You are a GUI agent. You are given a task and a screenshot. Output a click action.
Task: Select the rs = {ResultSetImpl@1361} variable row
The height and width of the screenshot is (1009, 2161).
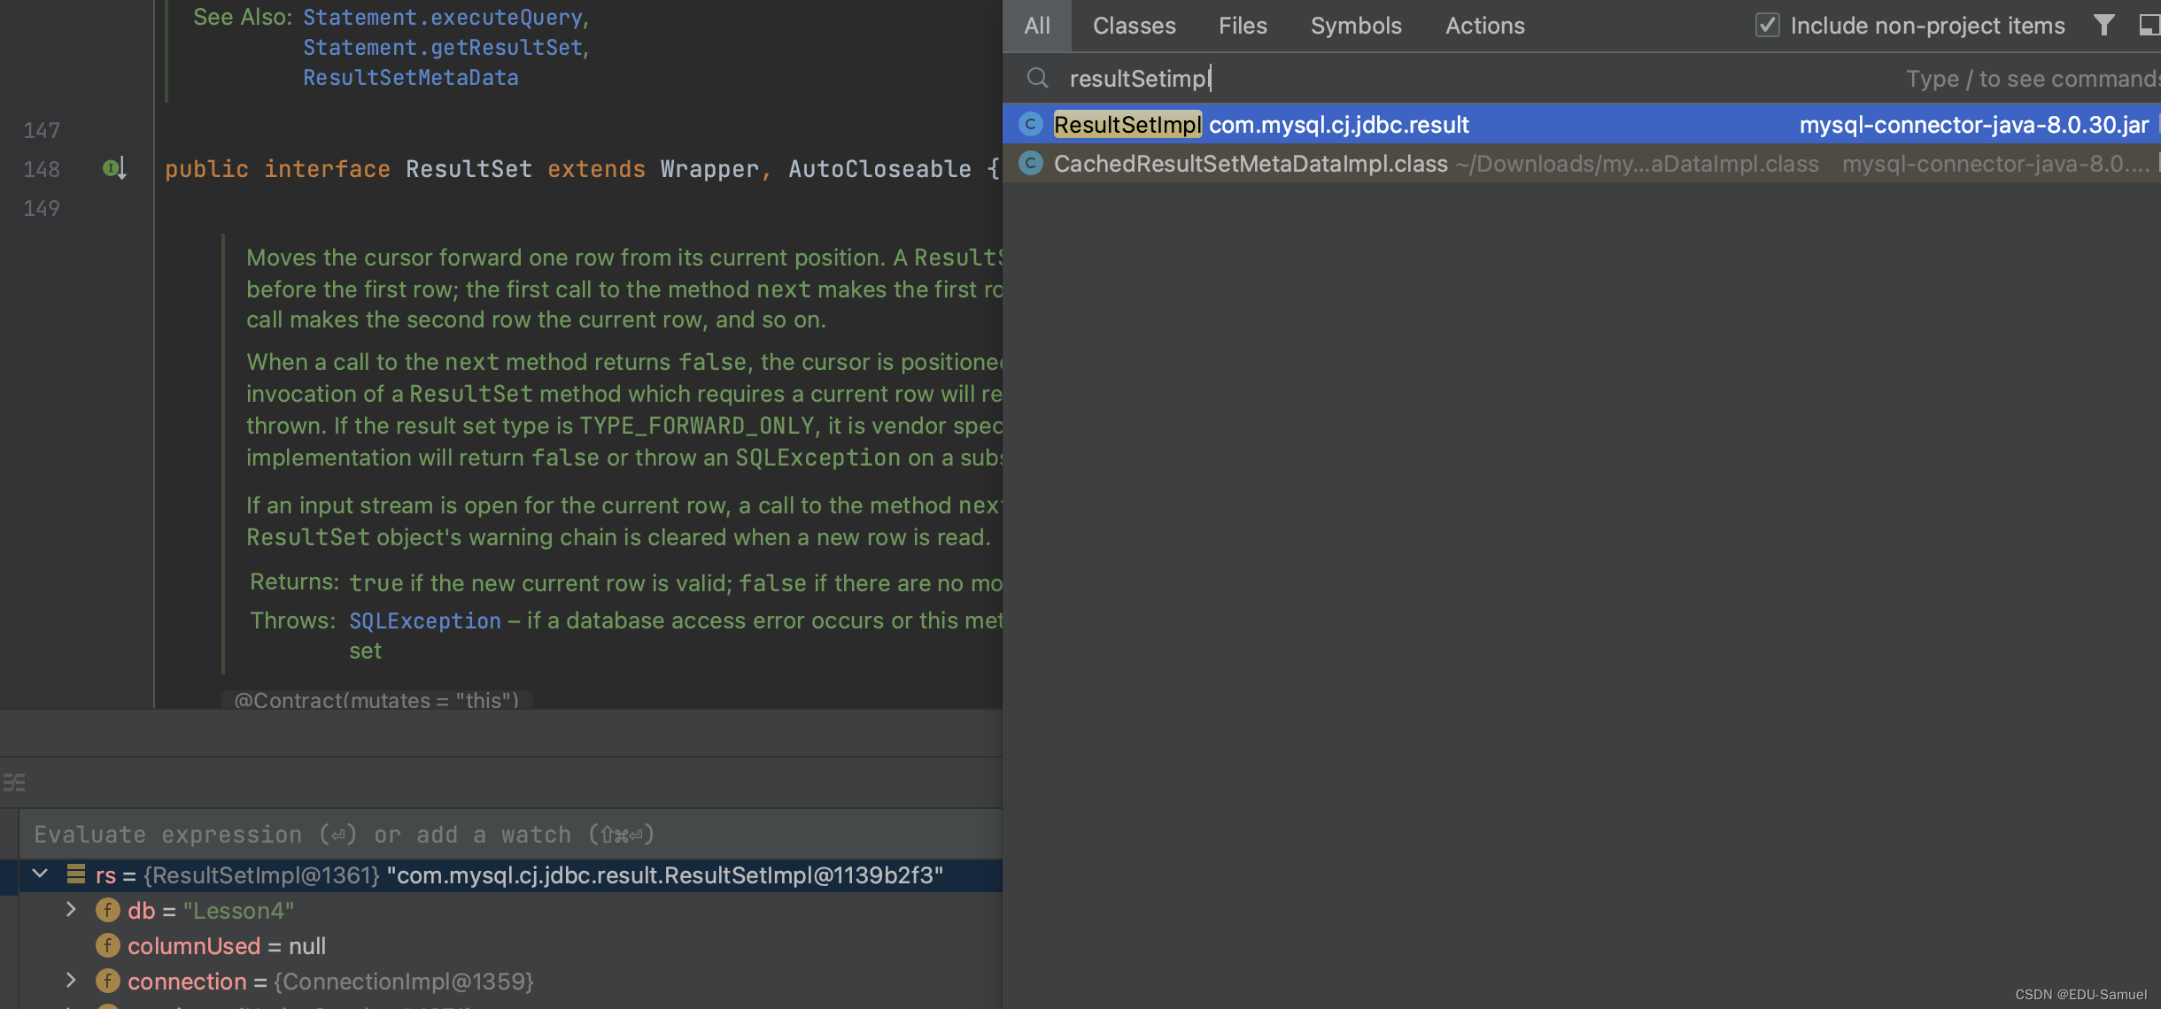[509, 875]
